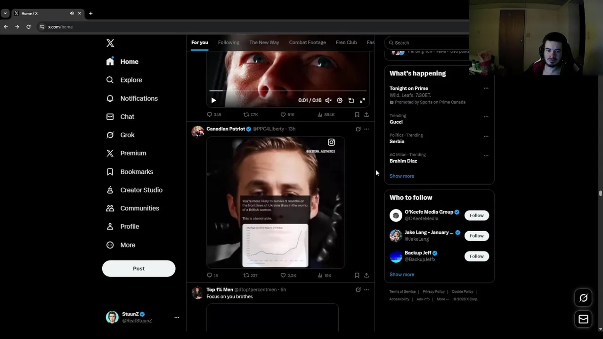The width and height of the screenshot is (603, 339).
Task: Open the Canadian Patriot post image
Action: pos(276,202)
